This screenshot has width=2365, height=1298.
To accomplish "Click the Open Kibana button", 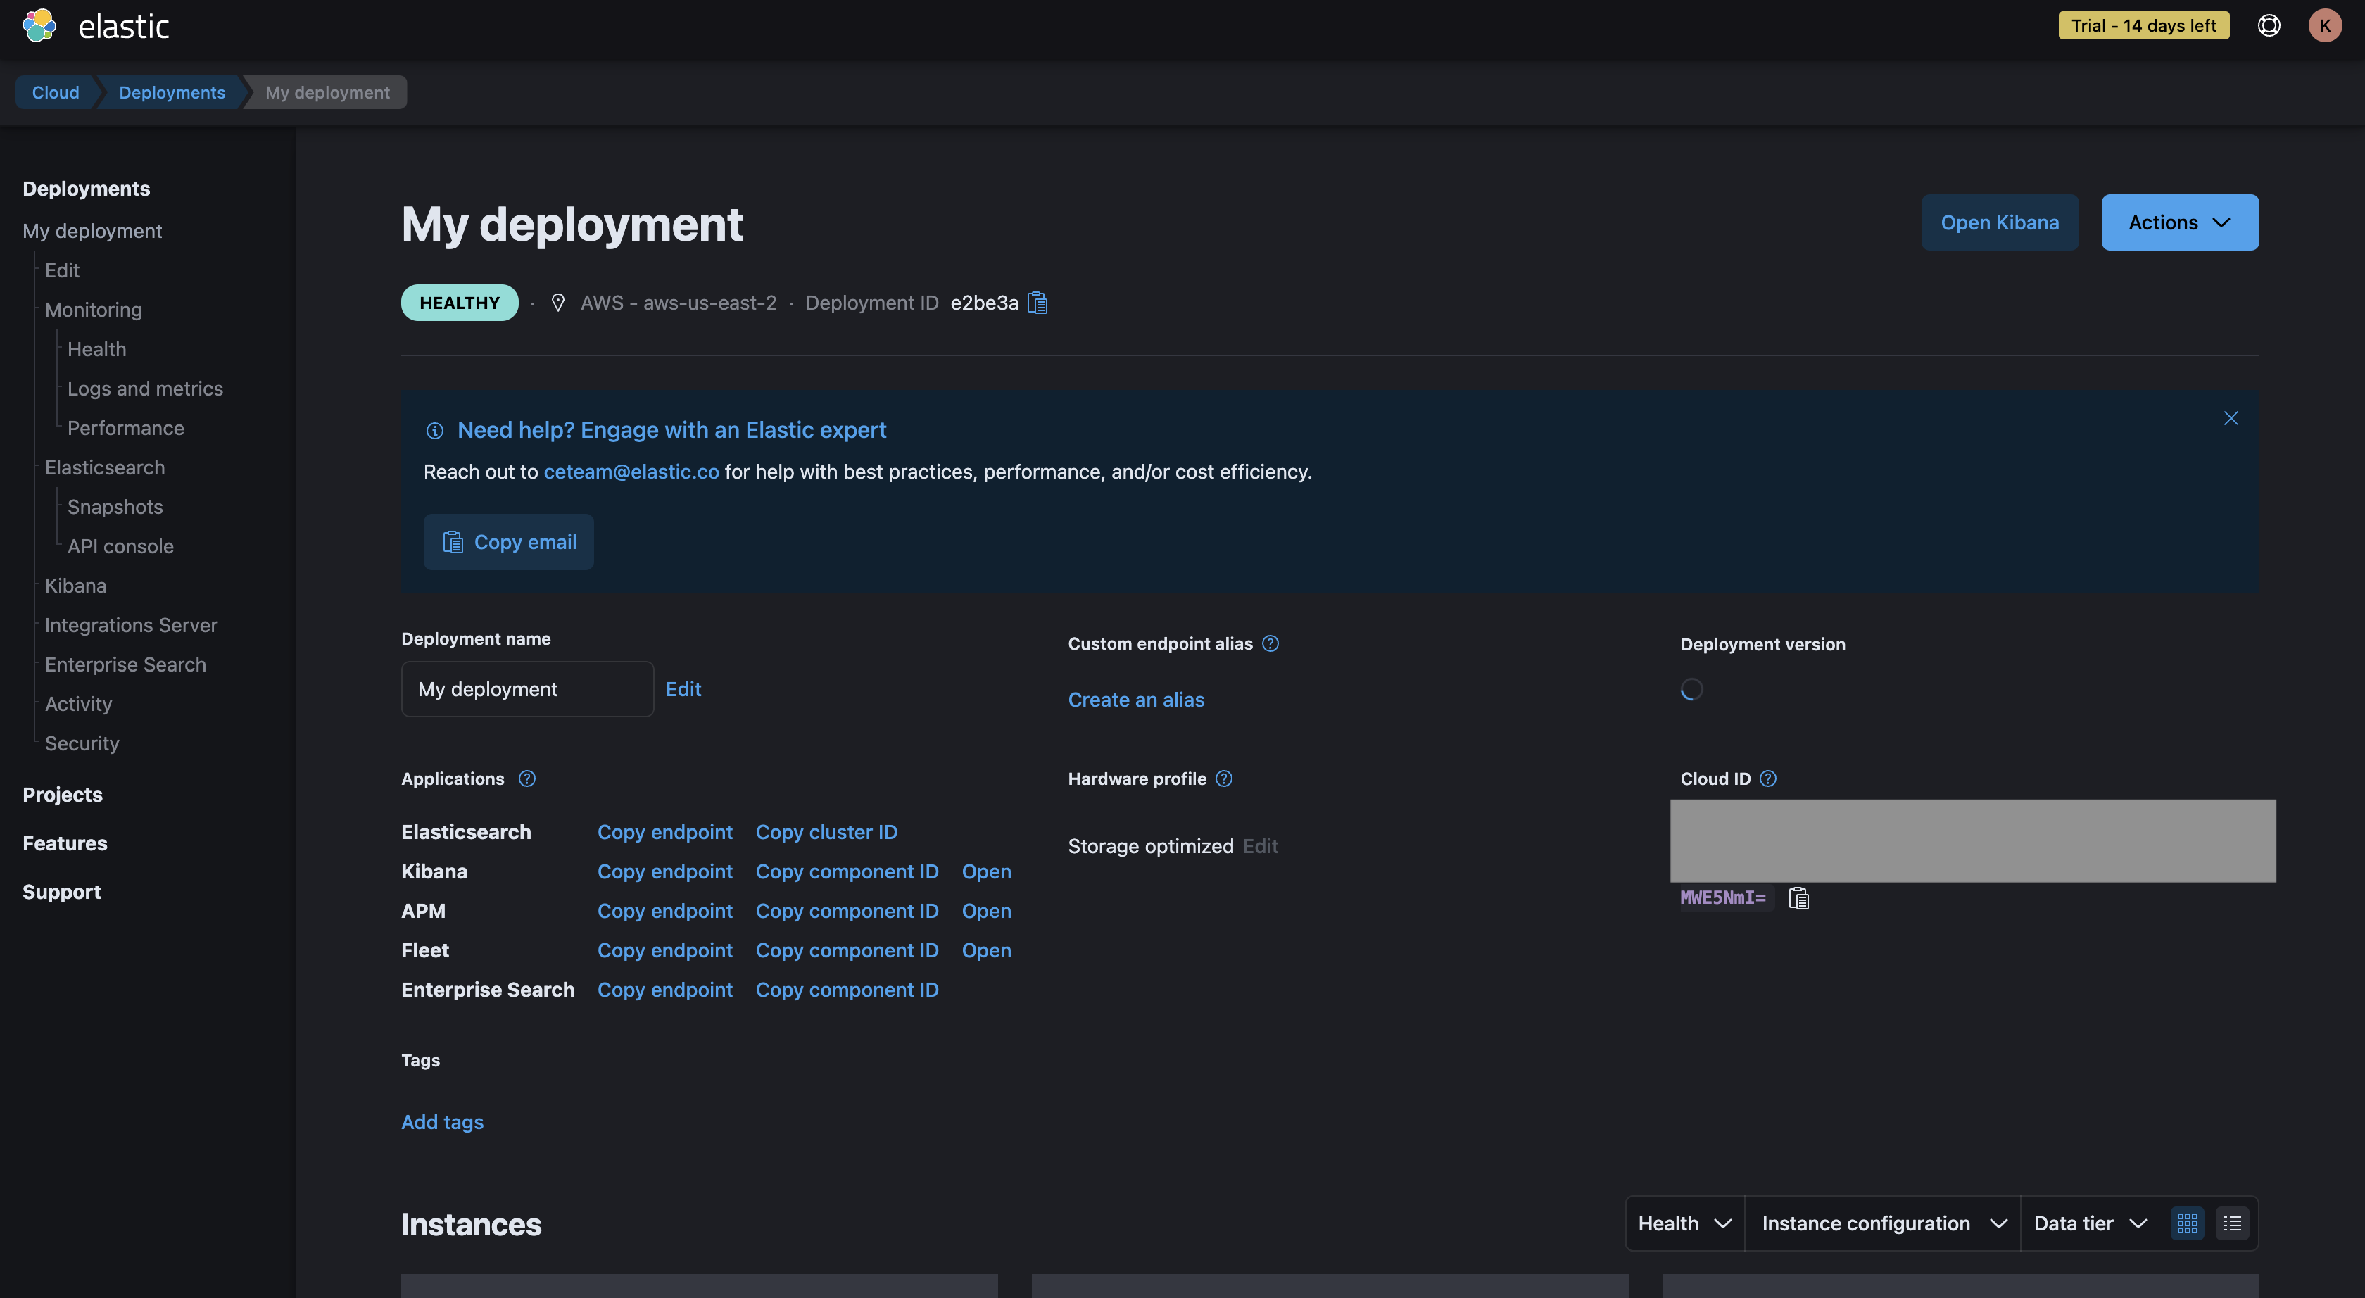I will pos(2000,222).
